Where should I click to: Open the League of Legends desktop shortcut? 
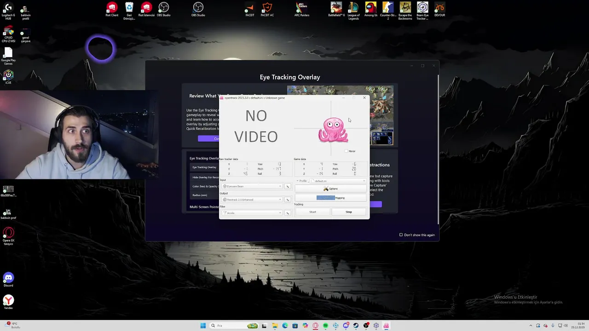click(353, 11)
